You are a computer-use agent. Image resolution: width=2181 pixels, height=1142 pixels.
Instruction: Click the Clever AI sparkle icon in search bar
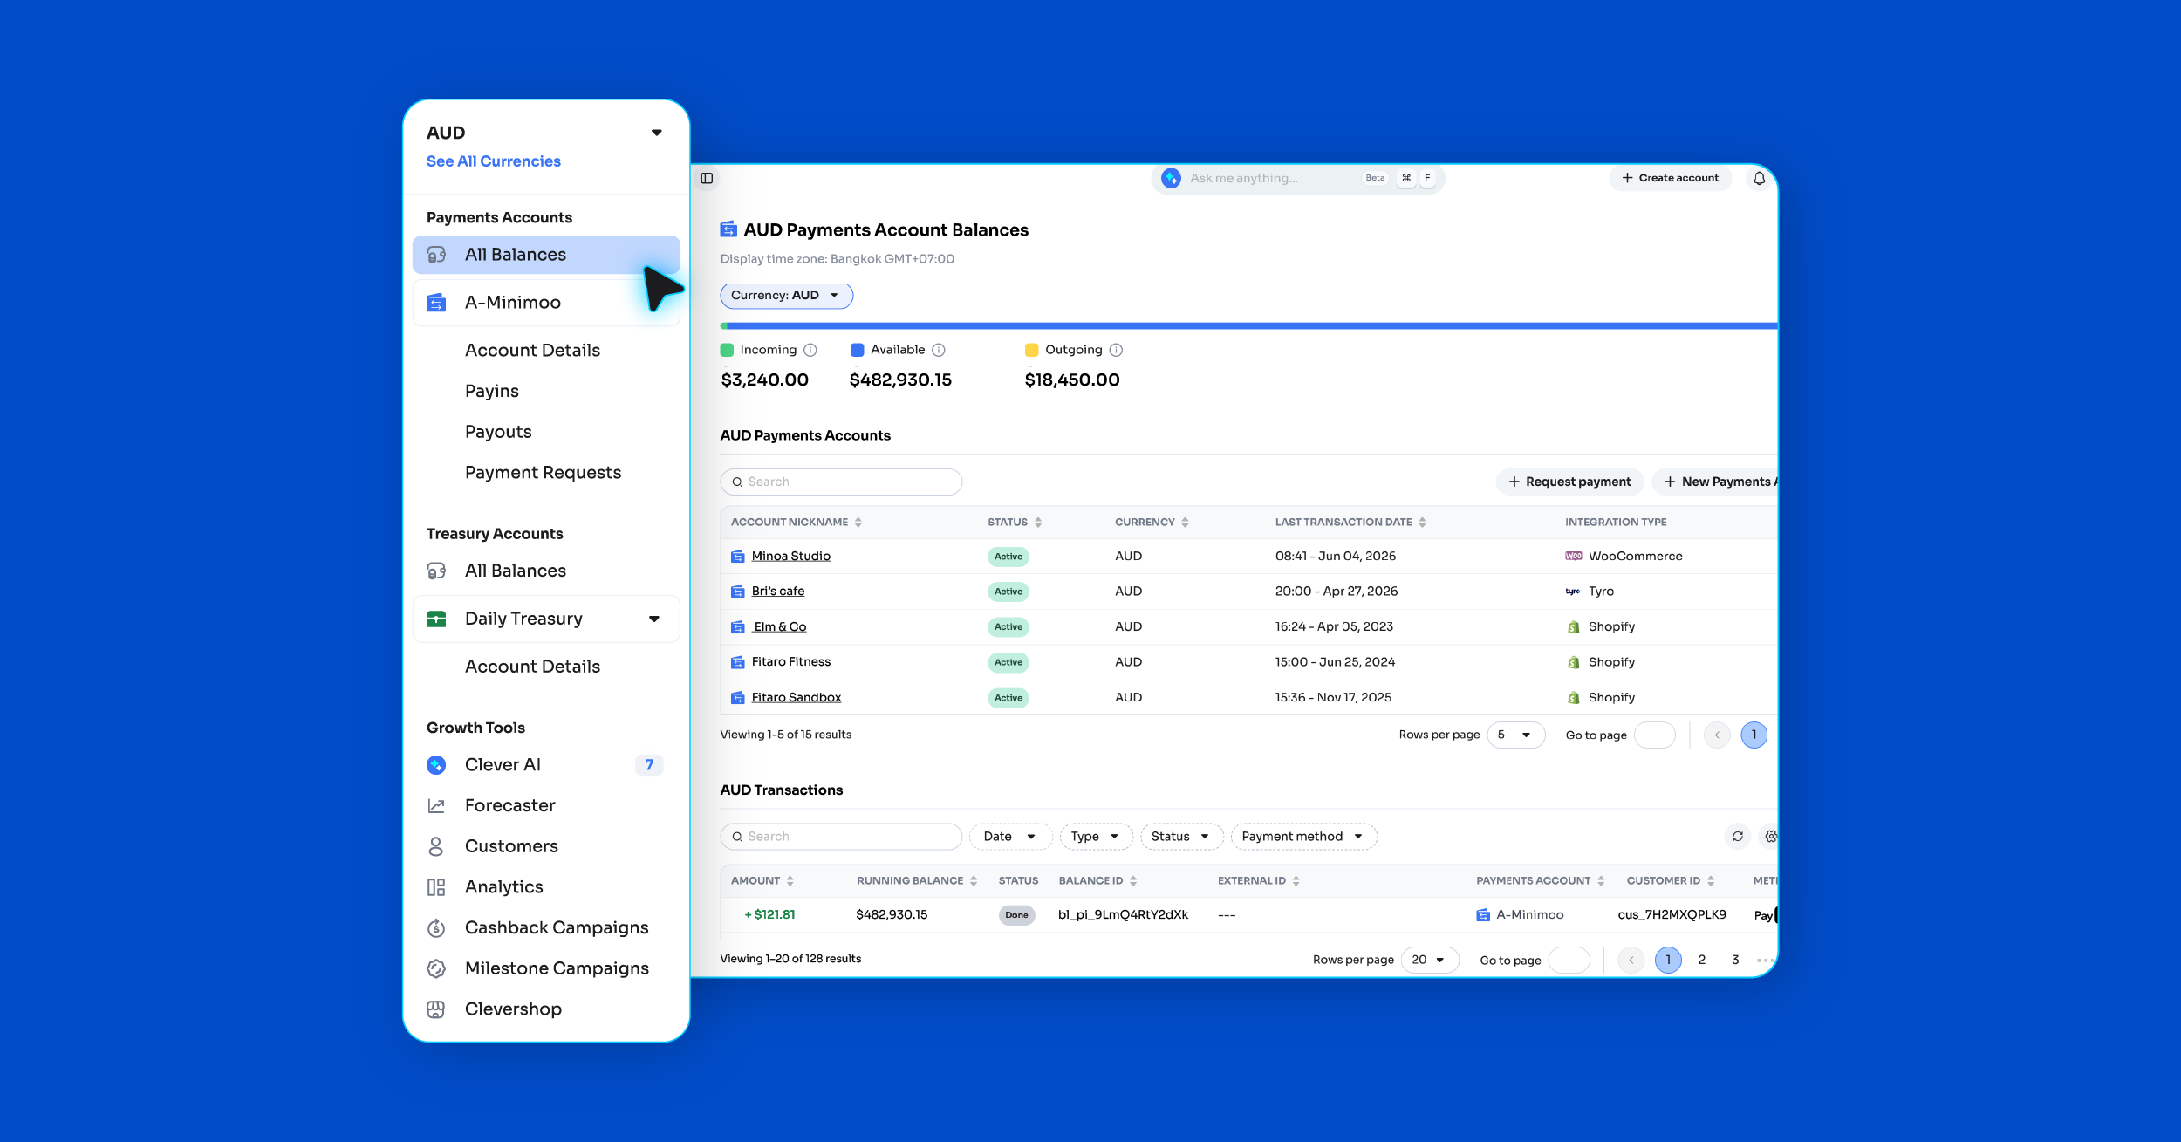coord(1171,178)
